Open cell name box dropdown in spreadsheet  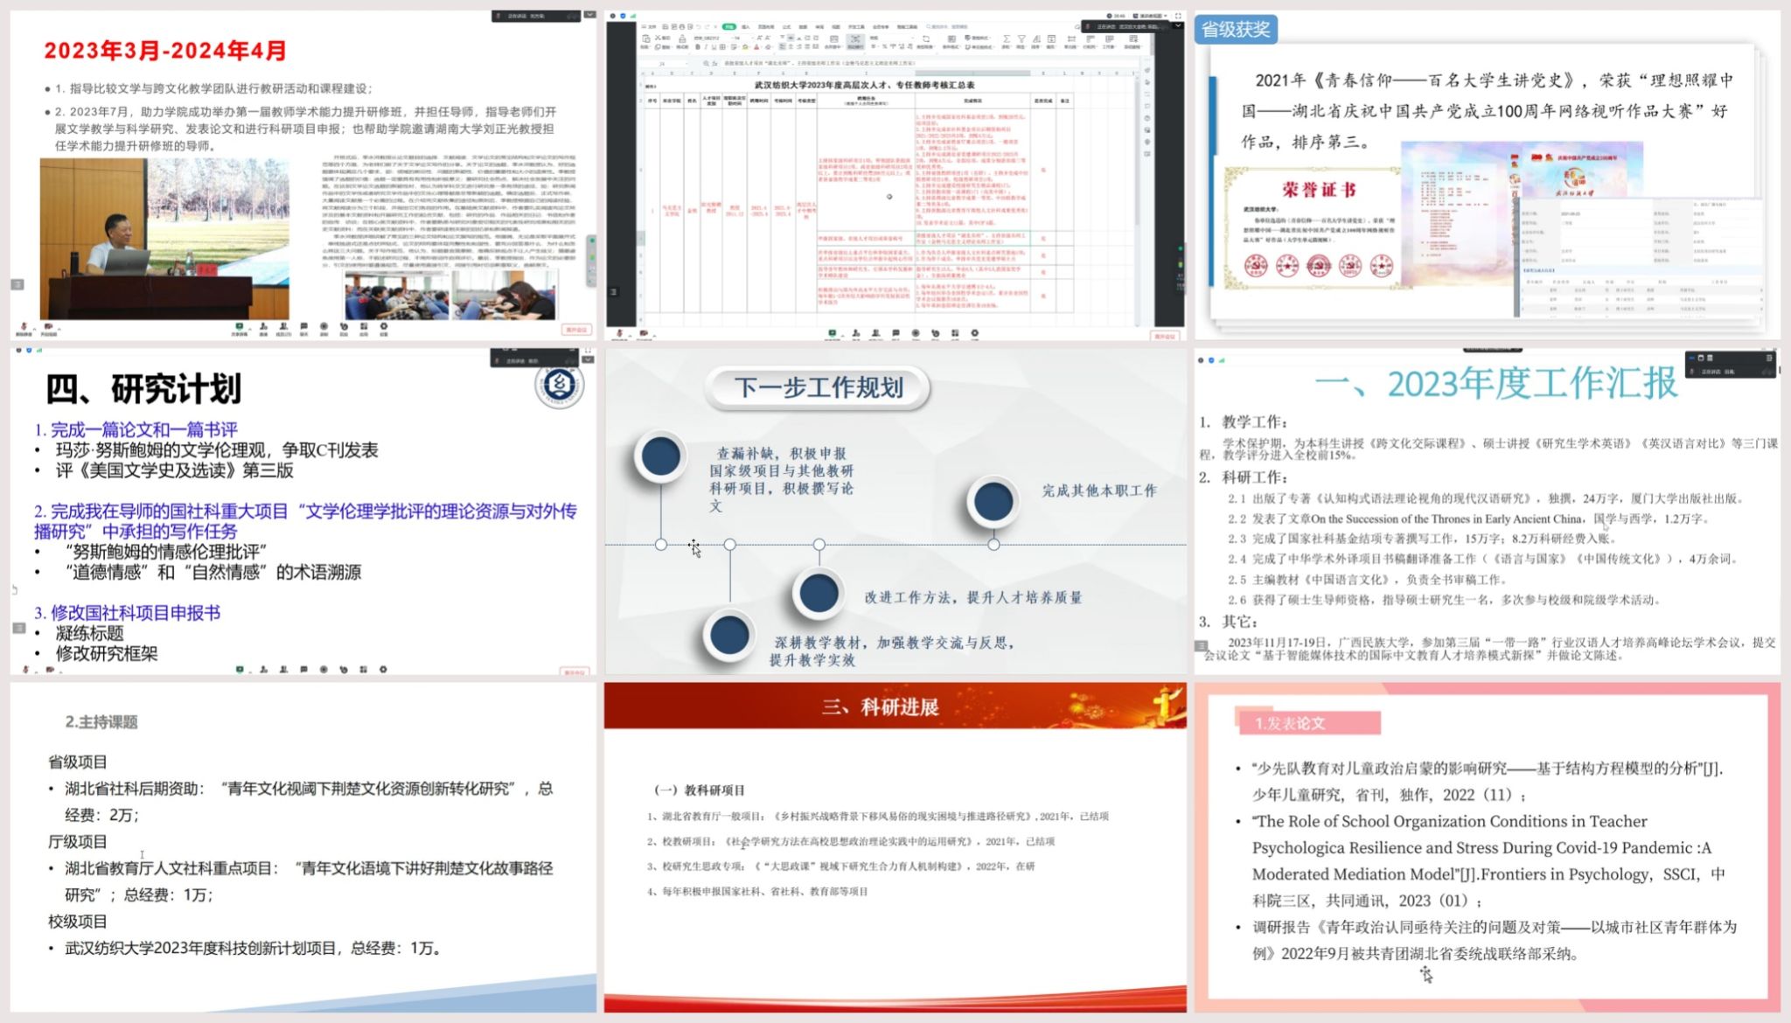click(686, 64)
